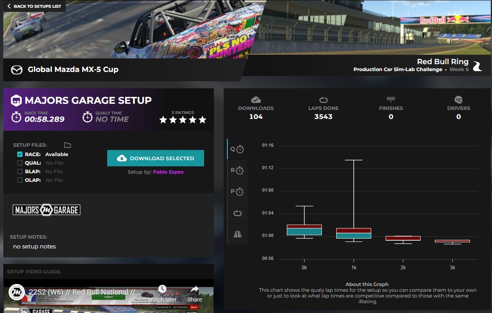
Task: Click the 'About this Graph' heading
Action: tap(367, 284)
